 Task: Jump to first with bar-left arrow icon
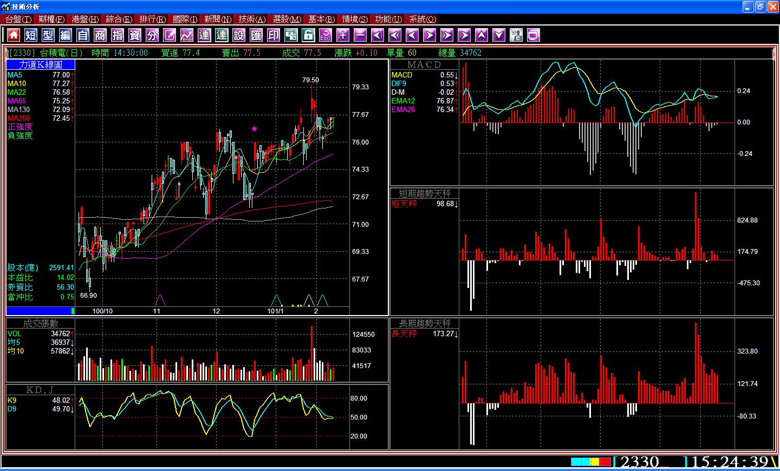click(x=378, y=35)
